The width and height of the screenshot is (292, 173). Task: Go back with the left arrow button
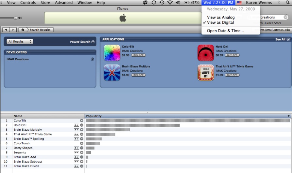pos(6,30)
